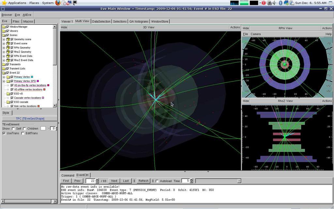Click the power battery tray icon
This screenshot has width=334, height=209.
pos(292,3)
